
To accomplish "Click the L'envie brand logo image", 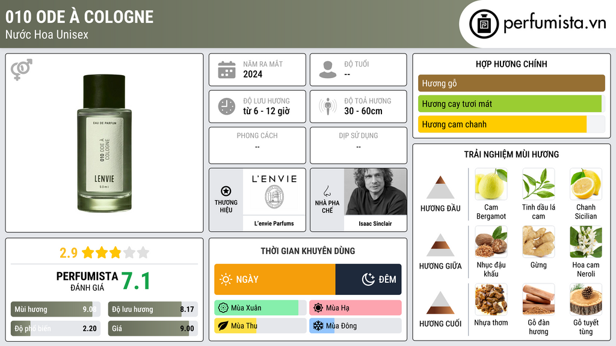I will point(274,192).
